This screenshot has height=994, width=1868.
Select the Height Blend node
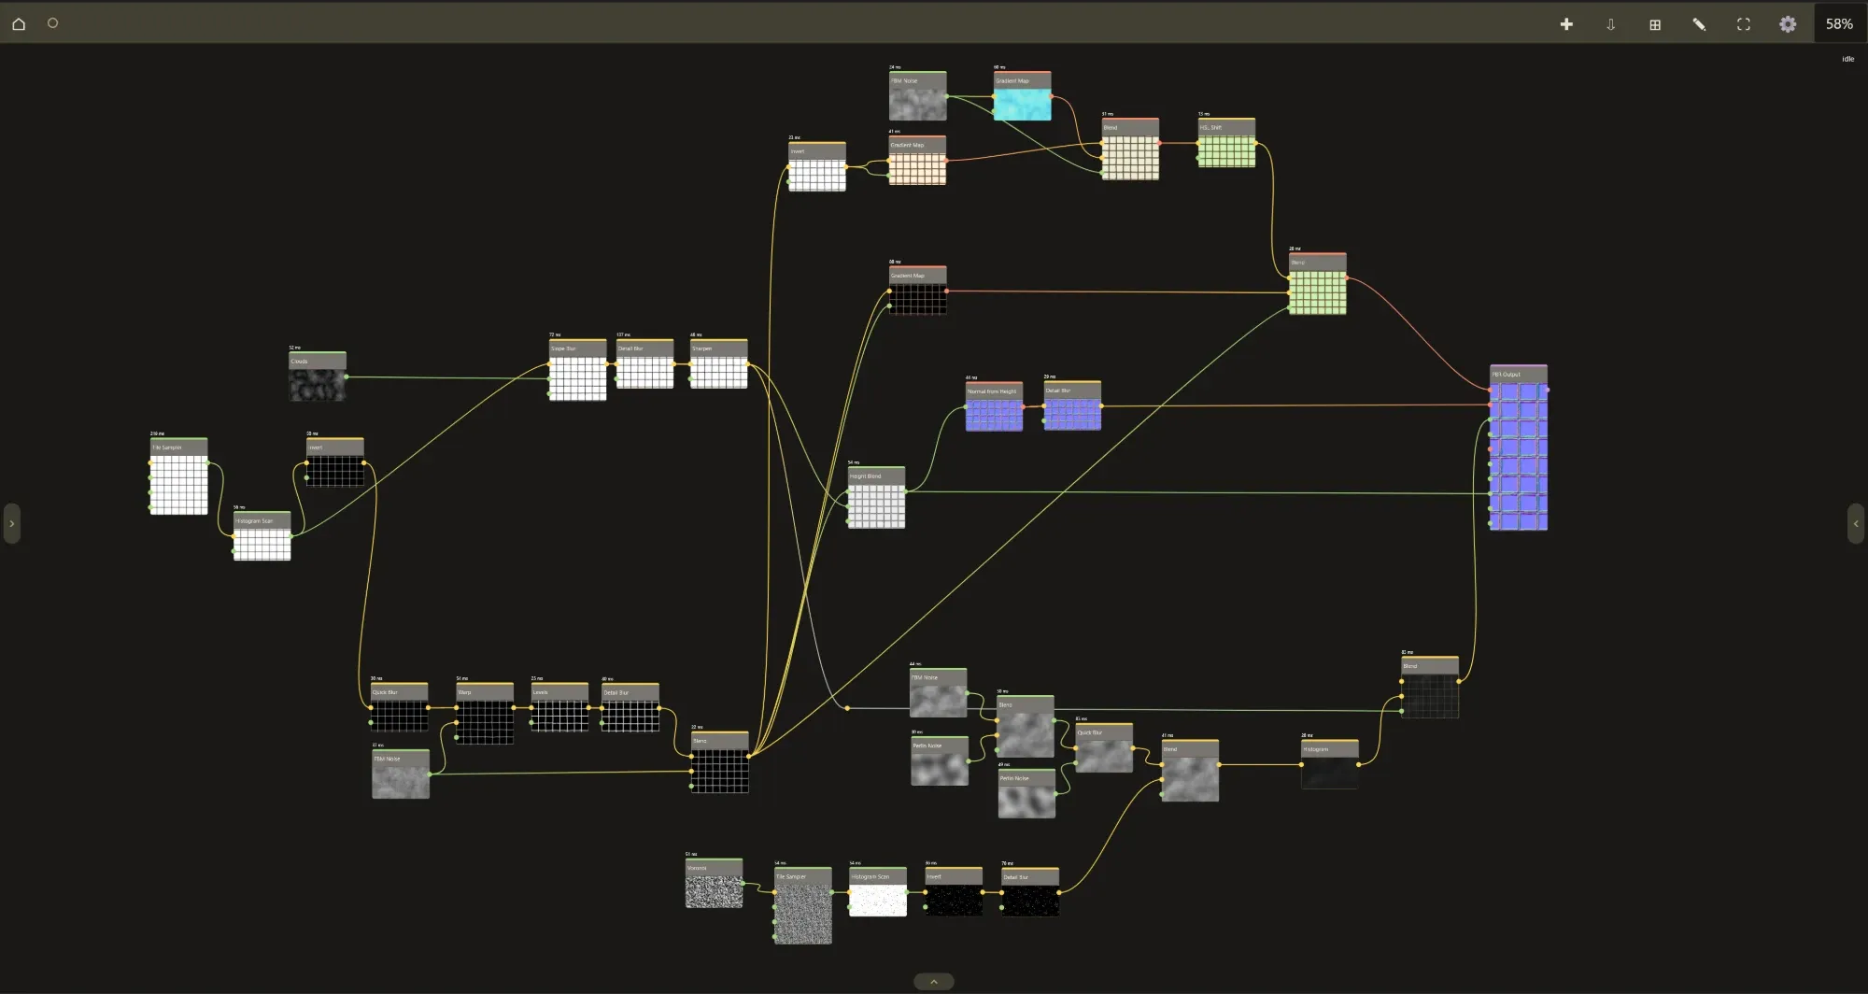coord(876,498)
